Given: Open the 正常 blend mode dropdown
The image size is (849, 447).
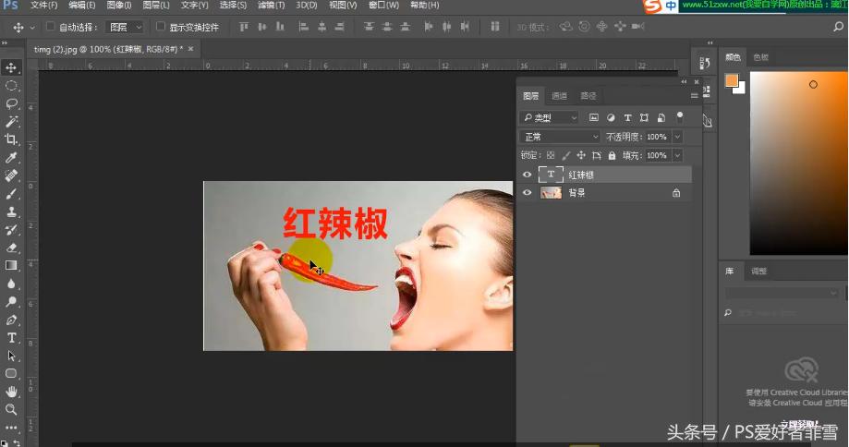Looking at the screenshot, I should point(560,137).
